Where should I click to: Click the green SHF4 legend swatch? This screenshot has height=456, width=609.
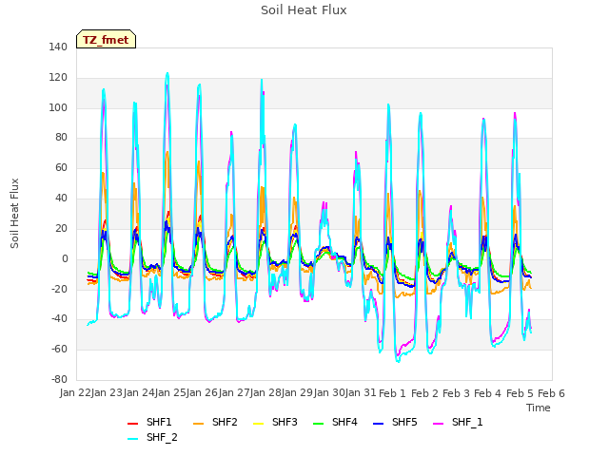coord(319,423)
